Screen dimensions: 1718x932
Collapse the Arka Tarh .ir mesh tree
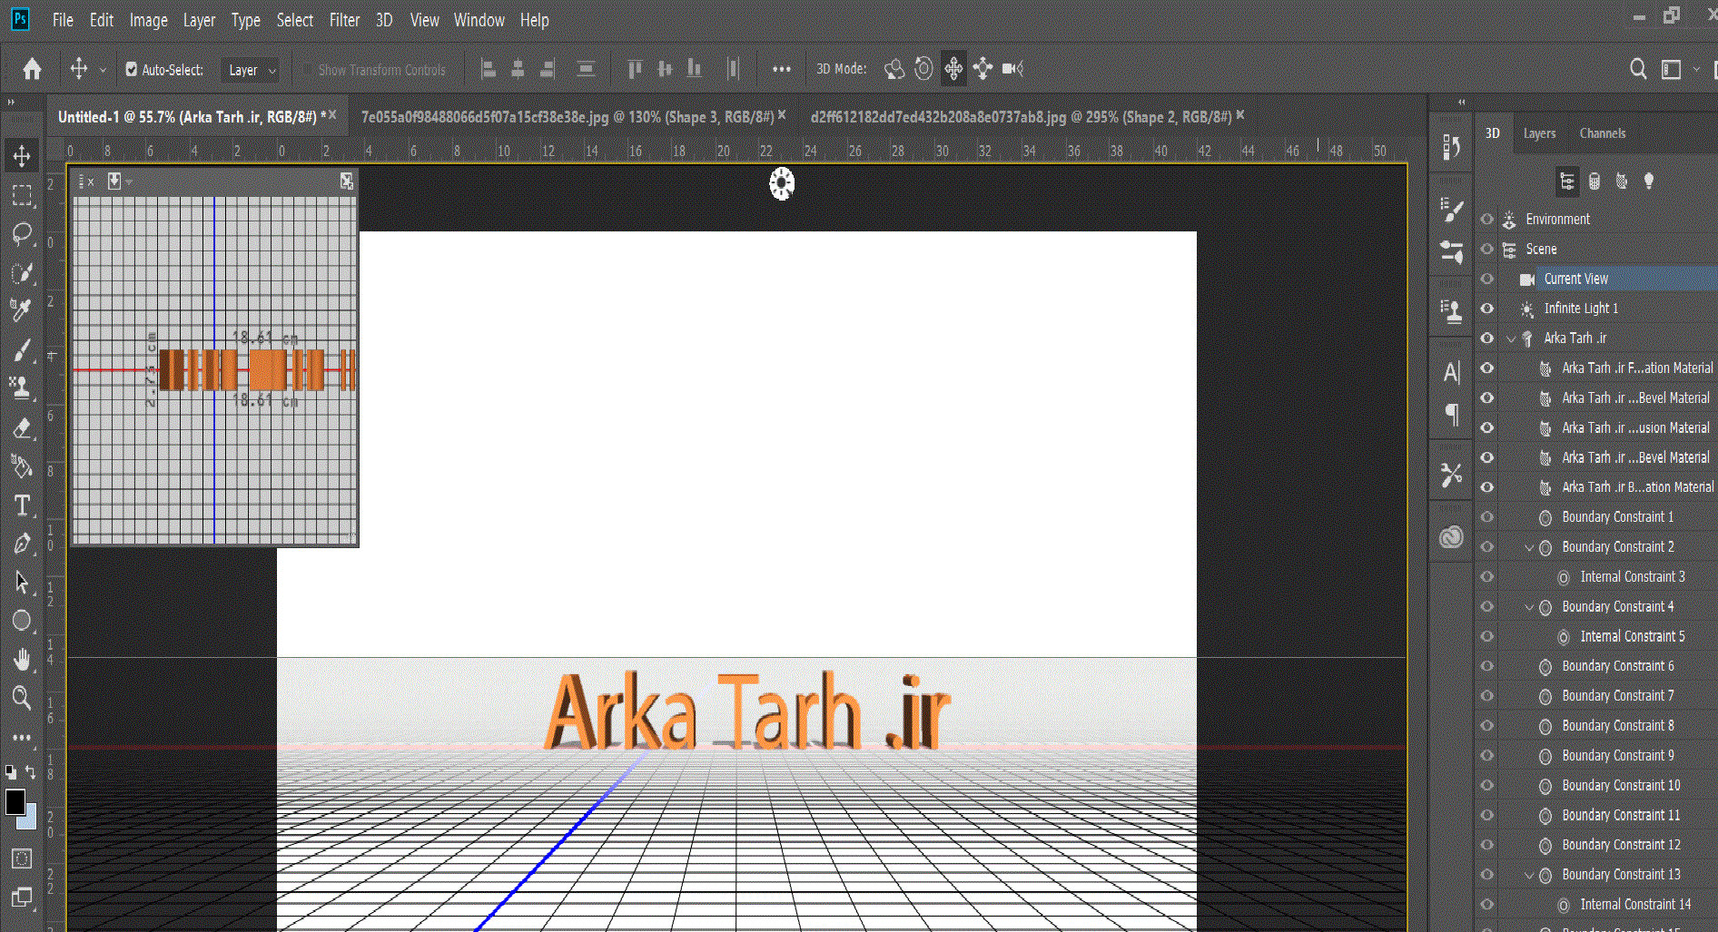[1511, 338]
